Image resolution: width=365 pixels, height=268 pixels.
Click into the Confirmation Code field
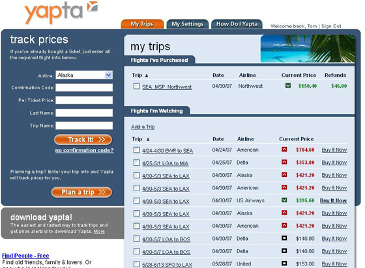pos(84,88)
